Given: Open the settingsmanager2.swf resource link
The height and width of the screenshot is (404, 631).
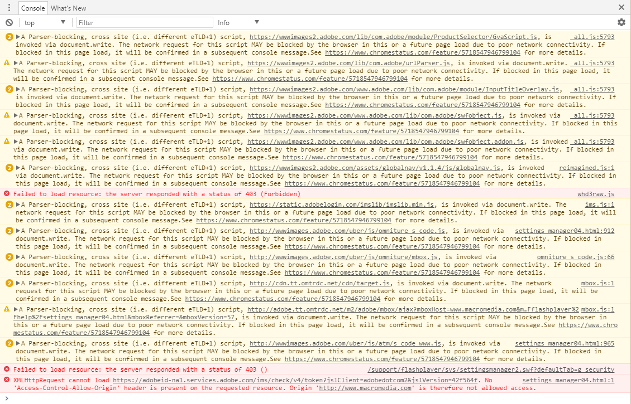Looking at the screenshot, I should (491, 369).
